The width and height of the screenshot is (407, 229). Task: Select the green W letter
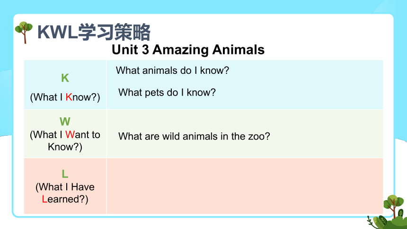[x=65, y=122]
